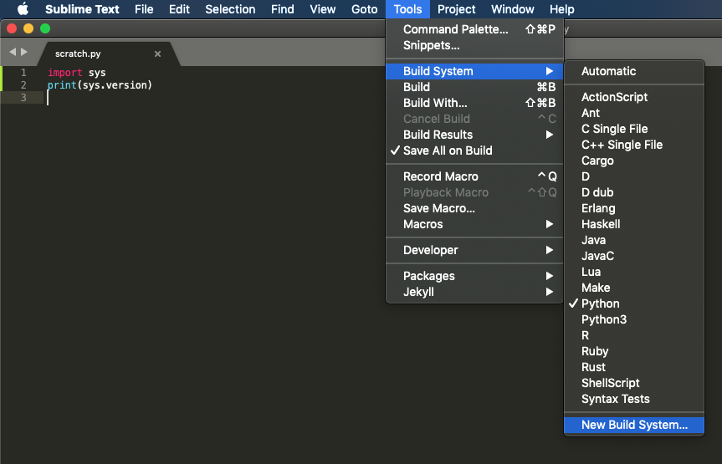Open the Apple menu
Image resolution: width=722 pixels, height=464 pixels.
(23, 9)
